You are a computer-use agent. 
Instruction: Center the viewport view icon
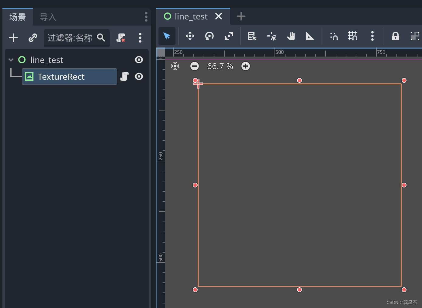click(175, 66)
